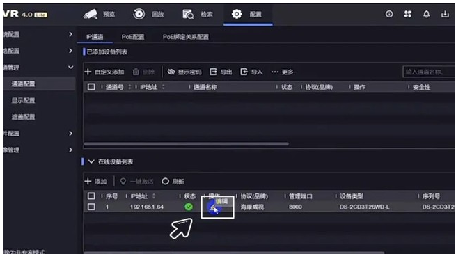This screenshot has width=456, height=254.
Task: Click the notification bell icon
Action: pos(426,14)
